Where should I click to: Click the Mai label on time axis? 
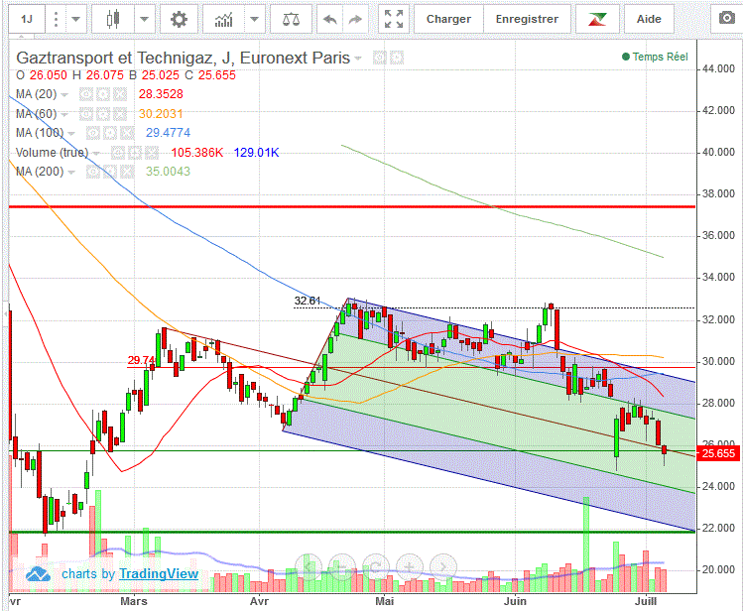[x=384, y=601]
